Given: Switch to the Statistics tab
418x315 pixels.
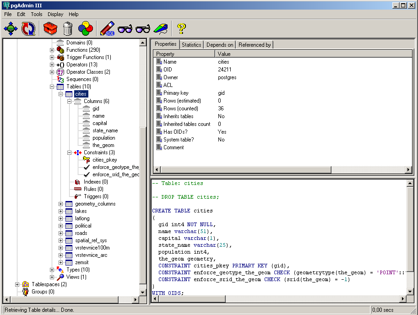Looking at the screenshot, I should 191,45.
